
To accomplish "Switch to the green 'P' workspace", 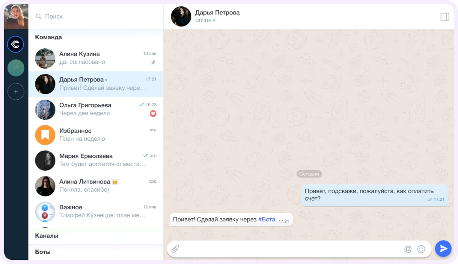I will pyautogui.click(x=16, y=68).
